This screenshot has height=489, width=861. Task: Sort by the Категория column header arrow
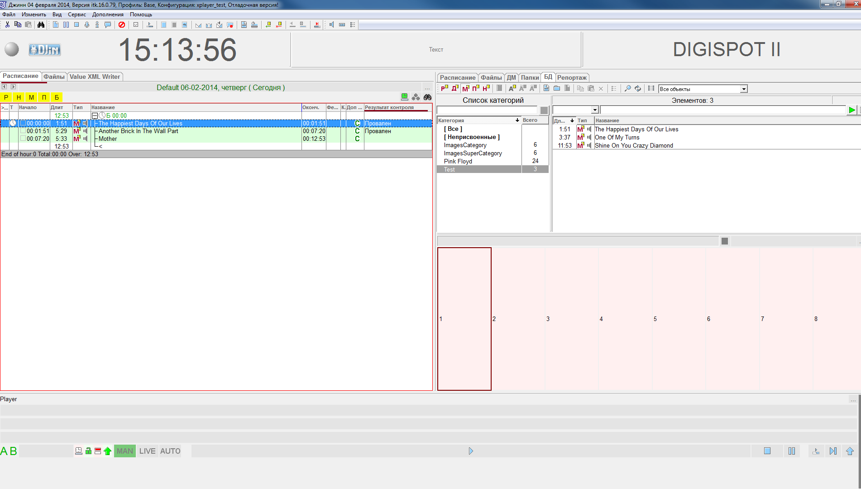click(x=517, y=120)
